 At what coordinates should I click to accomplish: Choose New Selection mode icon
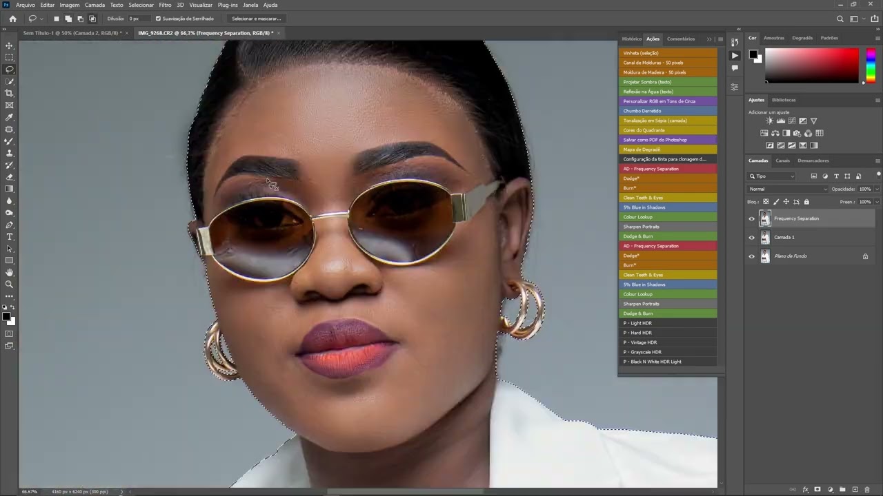coord(57,19)
